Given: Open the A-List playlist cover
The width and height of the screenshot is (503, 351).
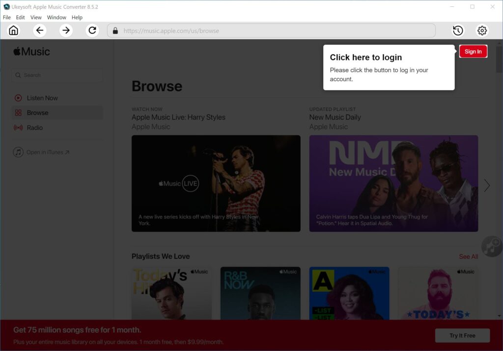Looking at the screenshot, I should (349, 293).
